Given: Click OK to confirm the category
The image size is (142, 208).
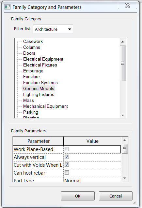Looking at the screenshot, I should (x=78, y=196).
